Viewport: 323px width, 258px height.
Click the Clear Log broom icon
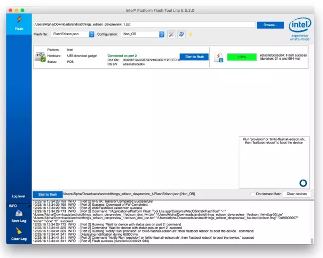(19, 232)
